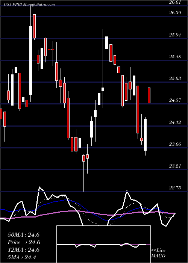
Task: Click the 23.21 price axis label
Action: pos(175,166)
